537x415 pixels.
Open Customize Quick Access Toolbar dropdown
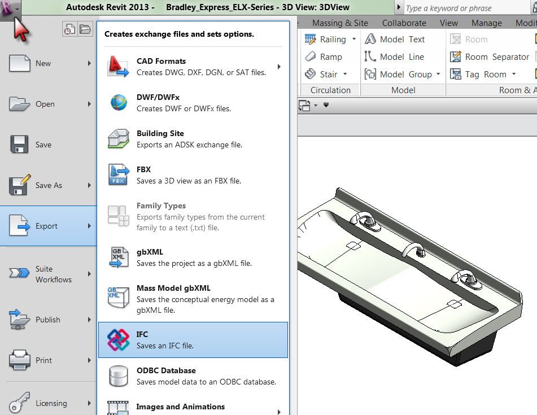point(326,105)
